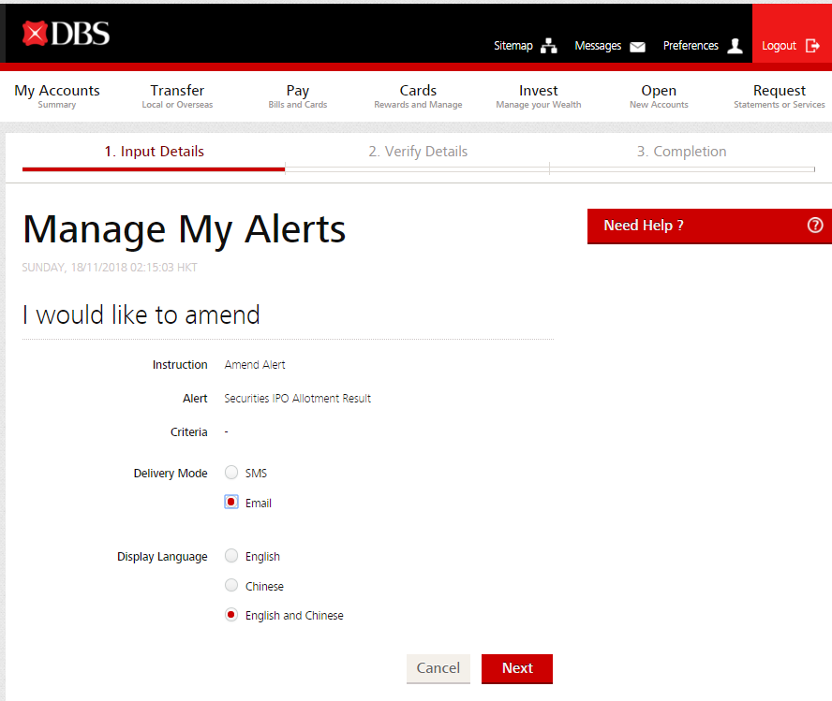This screenshot has width=832, height=701.
Task: Select English and Chinese language option
Action: click(231, 615)
